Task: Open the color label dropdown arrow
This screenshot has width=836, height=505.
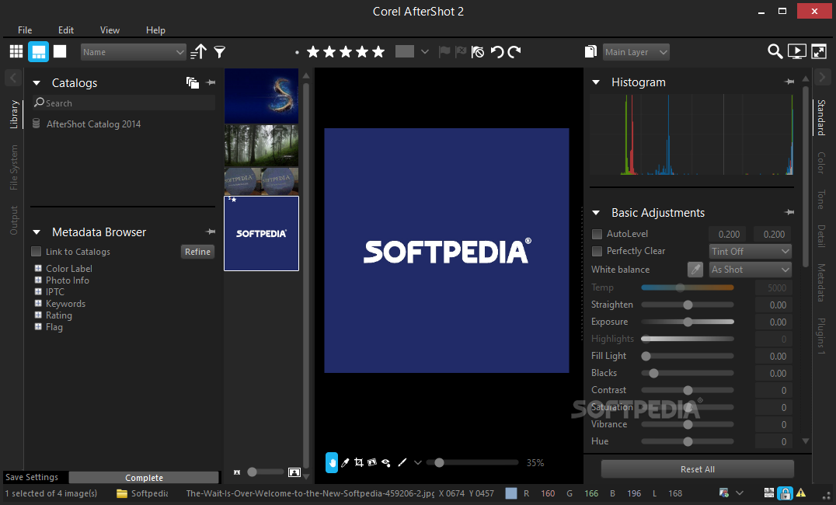Action: [x=424, y=52]
